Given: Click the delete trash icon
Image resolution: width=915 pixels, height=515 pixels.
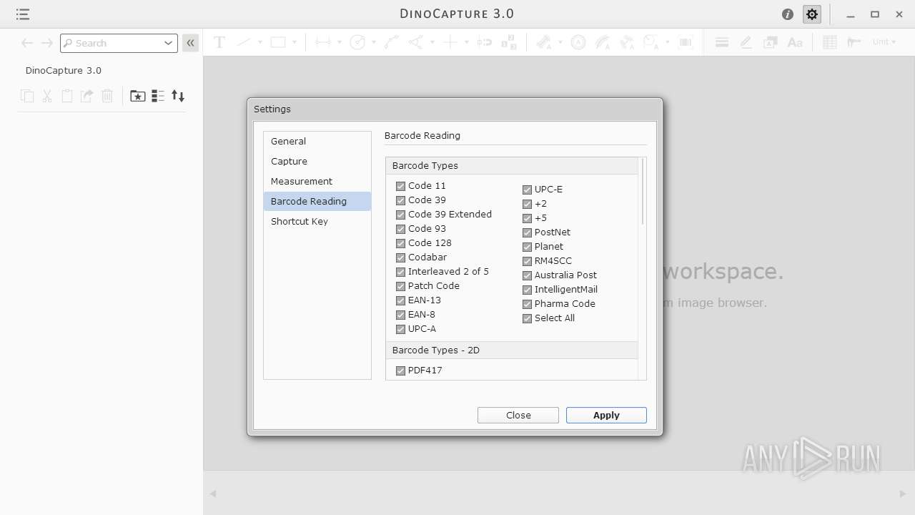Looking at the screenshot, I should click(x=107, y=96).
